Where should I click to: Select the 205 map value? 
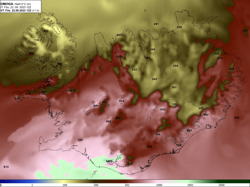201,108
